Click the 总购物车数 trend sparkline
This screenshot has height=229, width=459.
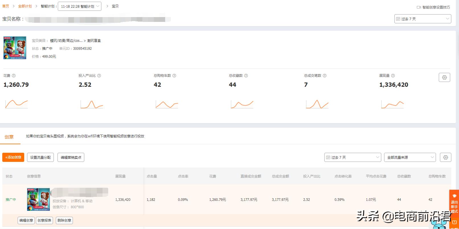(x=167, y=104)
